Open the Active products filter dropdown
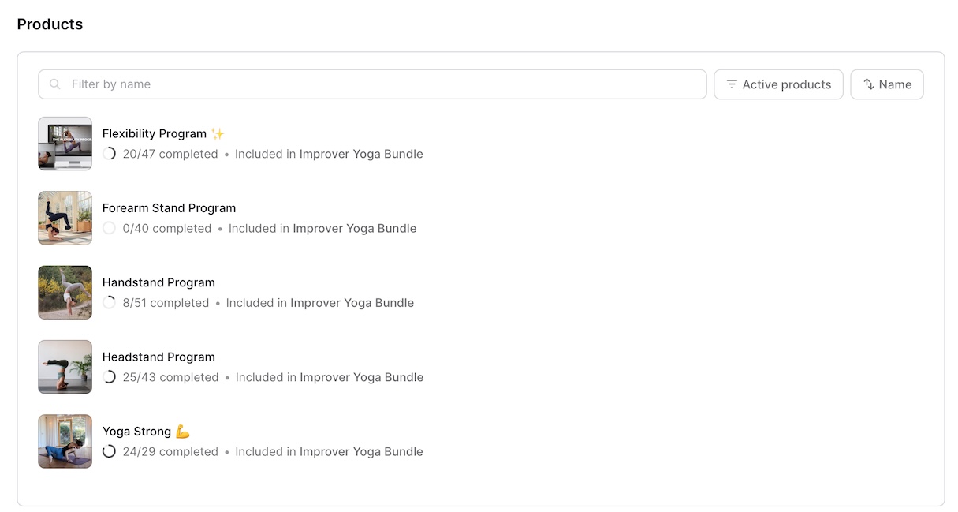 (x=778, y=84)
